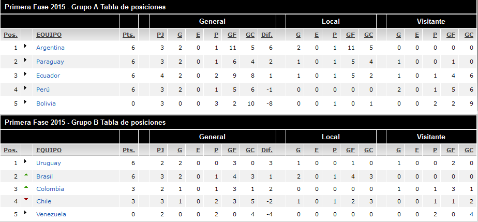This screenshot has width=478, height=222.
Task: Sort Grupo B by Pos. header
Action: [11, 150]
